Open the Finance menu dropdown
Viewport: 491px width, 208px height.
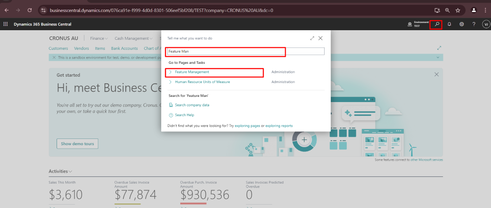[99, 38]
